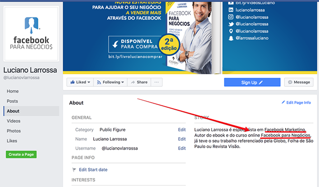Image resolution: width=319 pixels, height=187 pixels.
Task: Click the PAGE INFO section header
Action: [x=83, y=158]
